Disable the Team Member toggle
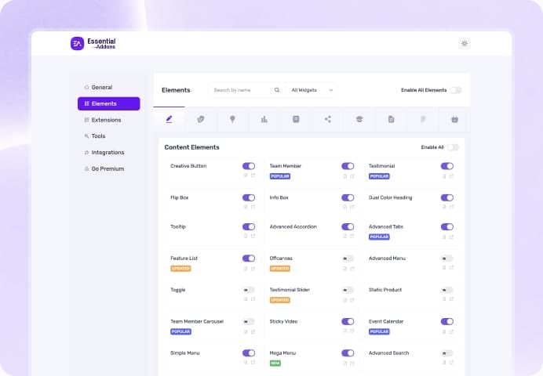Screen dimensions: 543x376 pos(348,166)
